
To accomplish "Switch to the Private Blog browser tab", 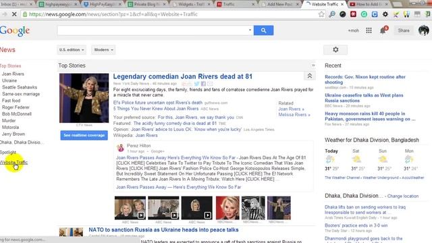I will (147, 4).
